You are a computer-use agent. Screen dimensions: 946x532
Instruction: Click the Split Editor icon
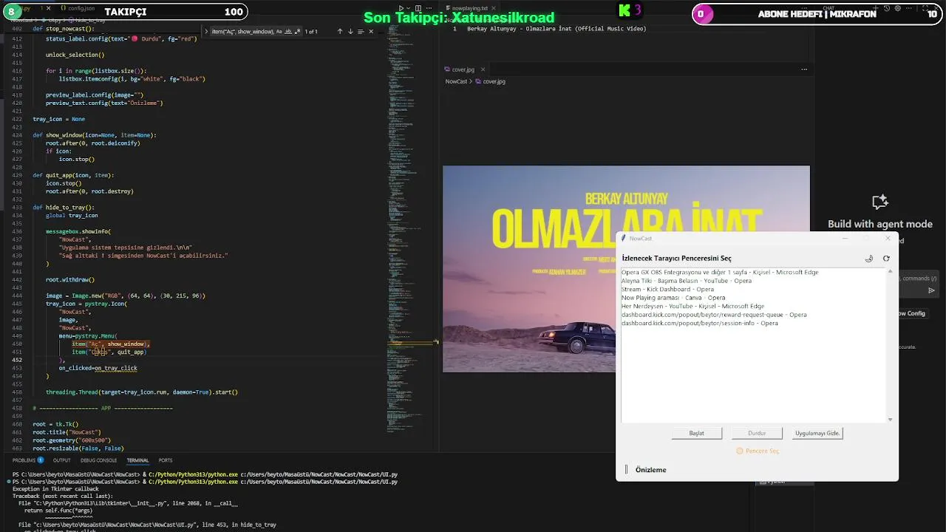coord(419,8)
